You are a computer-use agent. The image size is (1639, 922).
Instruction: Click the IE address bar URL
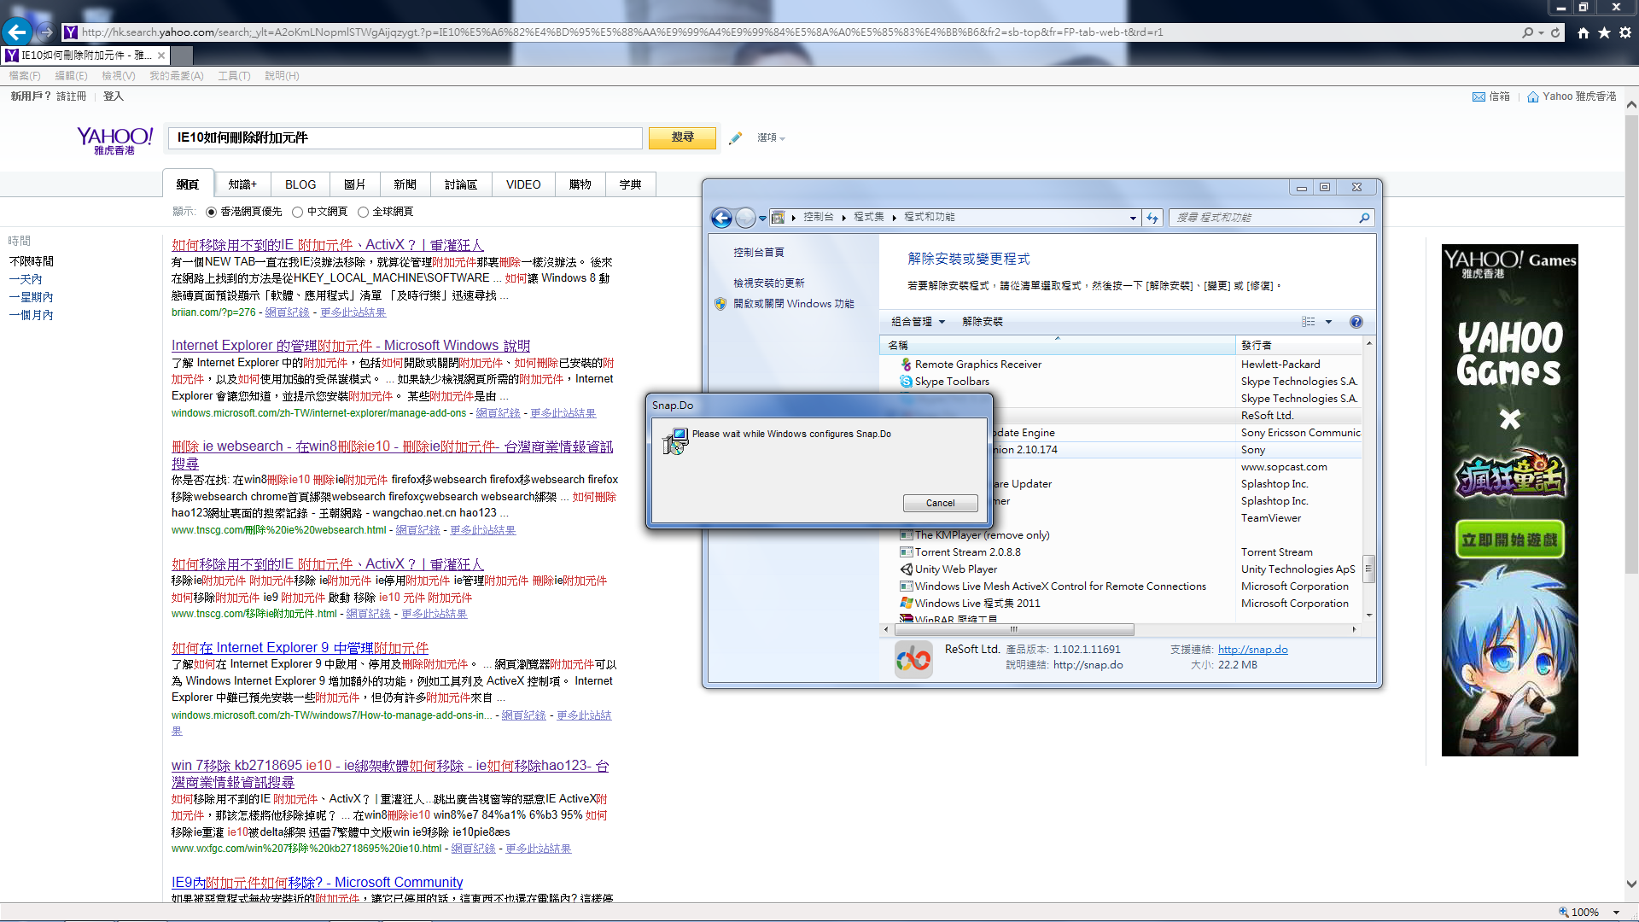622,32
